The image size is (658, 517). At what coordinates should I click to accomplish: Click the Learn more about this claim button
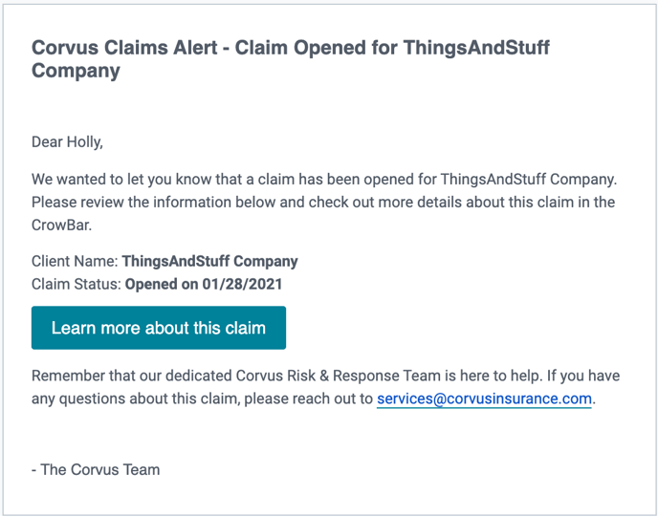[159, 328]
